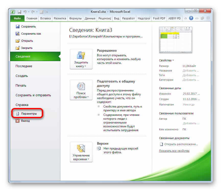221x191 pixels.
Task: Open the Надстройки ribbon tab
Action: click(144, 18)
